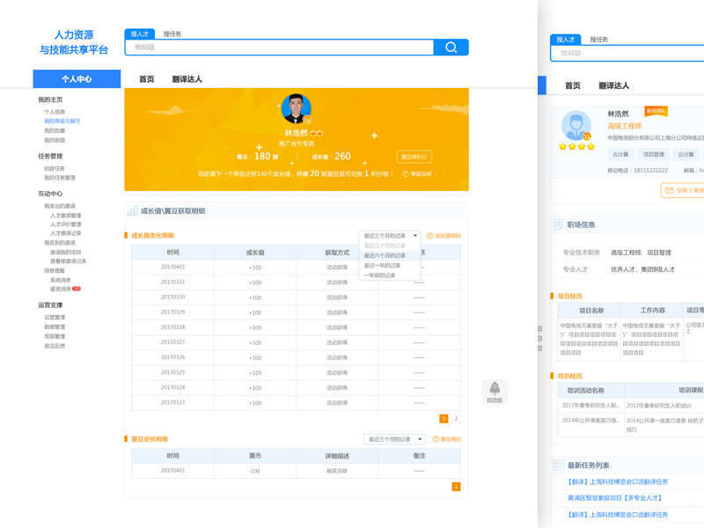Go to page 2 of 成长值 table
This screenshot has width=704, height=528.
tap(456, 419)
